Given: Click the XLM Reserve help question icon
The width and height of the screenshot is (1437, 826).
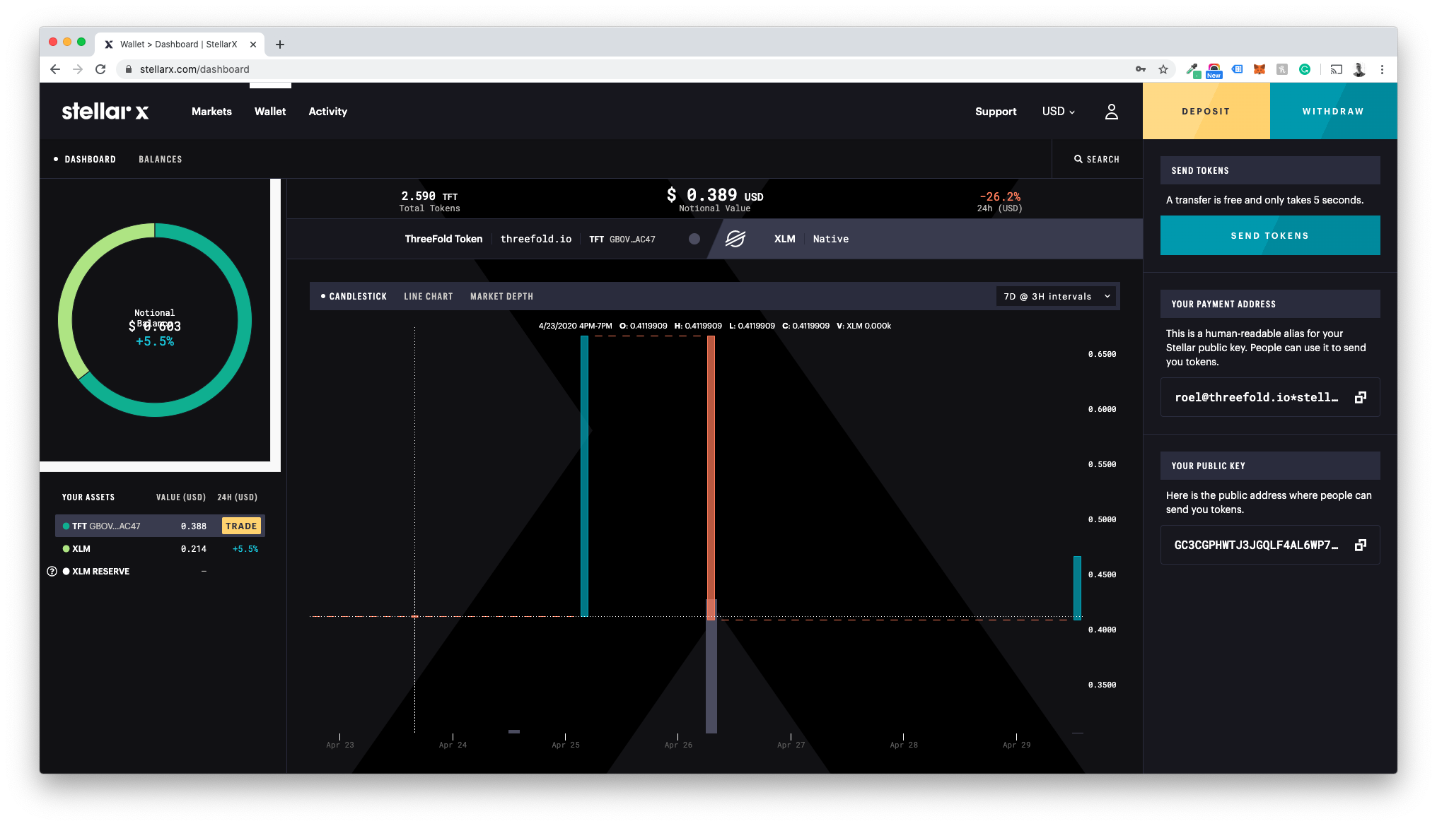Looking at the screenshot, I should coord(52,572).
